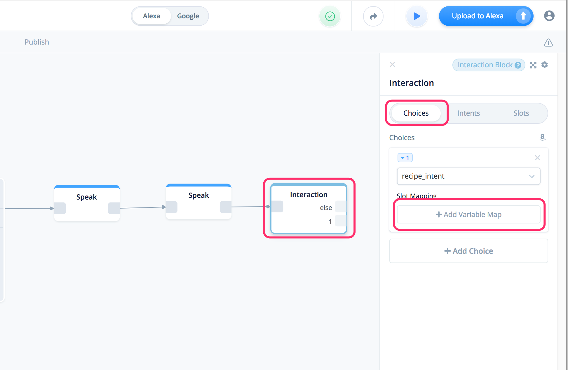Click the Amazon logo icon beside Choices

coord(542,137)
